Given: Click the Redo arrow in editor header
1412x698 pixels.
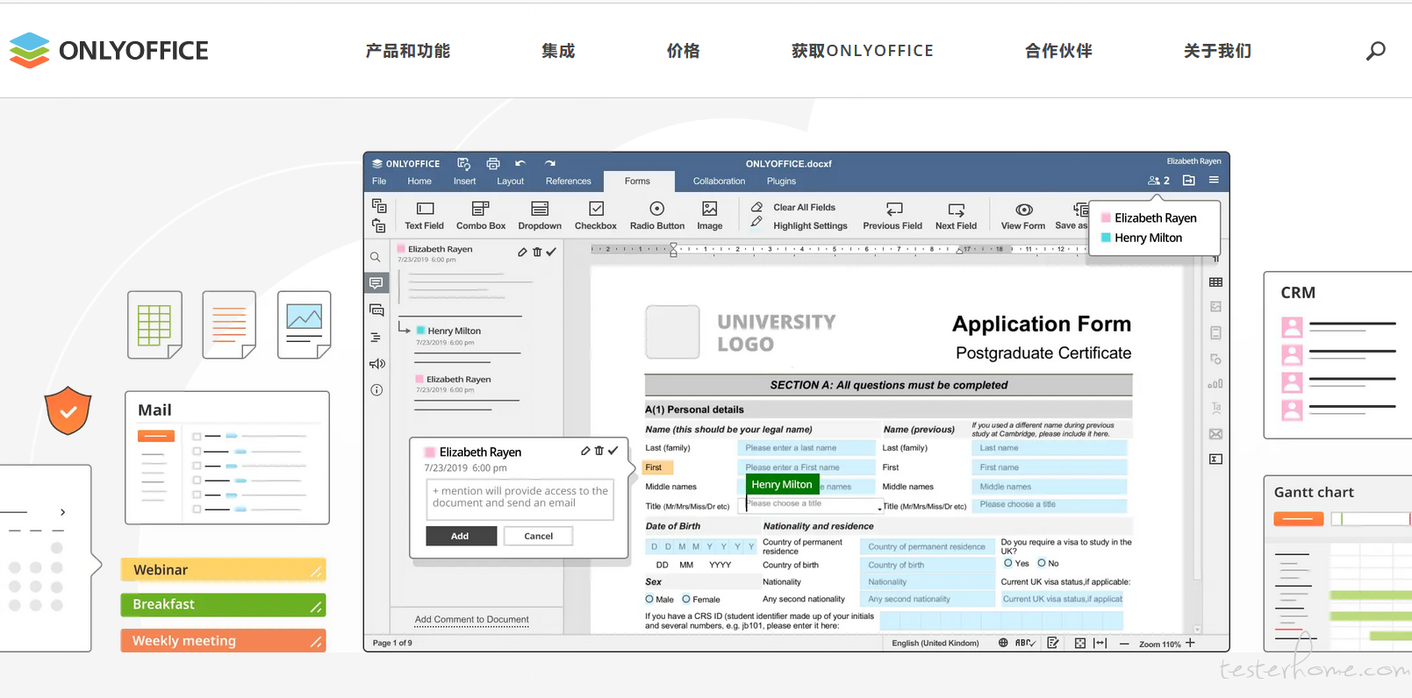Looking at the screenshot, I should [550, 163].
